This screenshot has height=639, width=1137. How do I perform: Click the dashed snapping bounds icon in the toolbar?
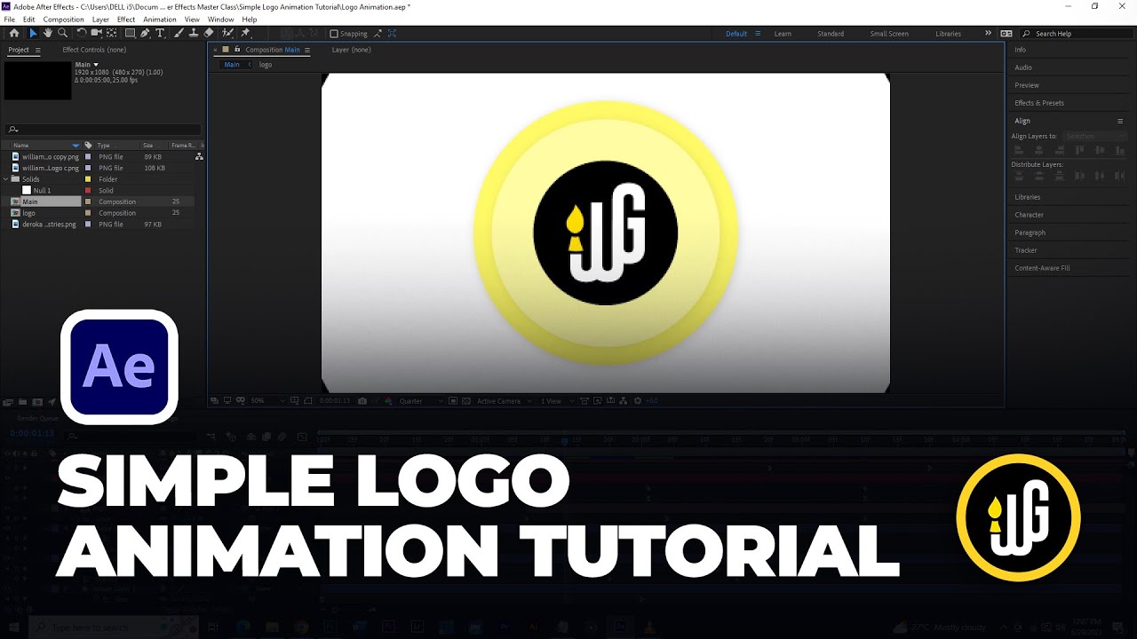pyautogui.click(x=392, y=34)
